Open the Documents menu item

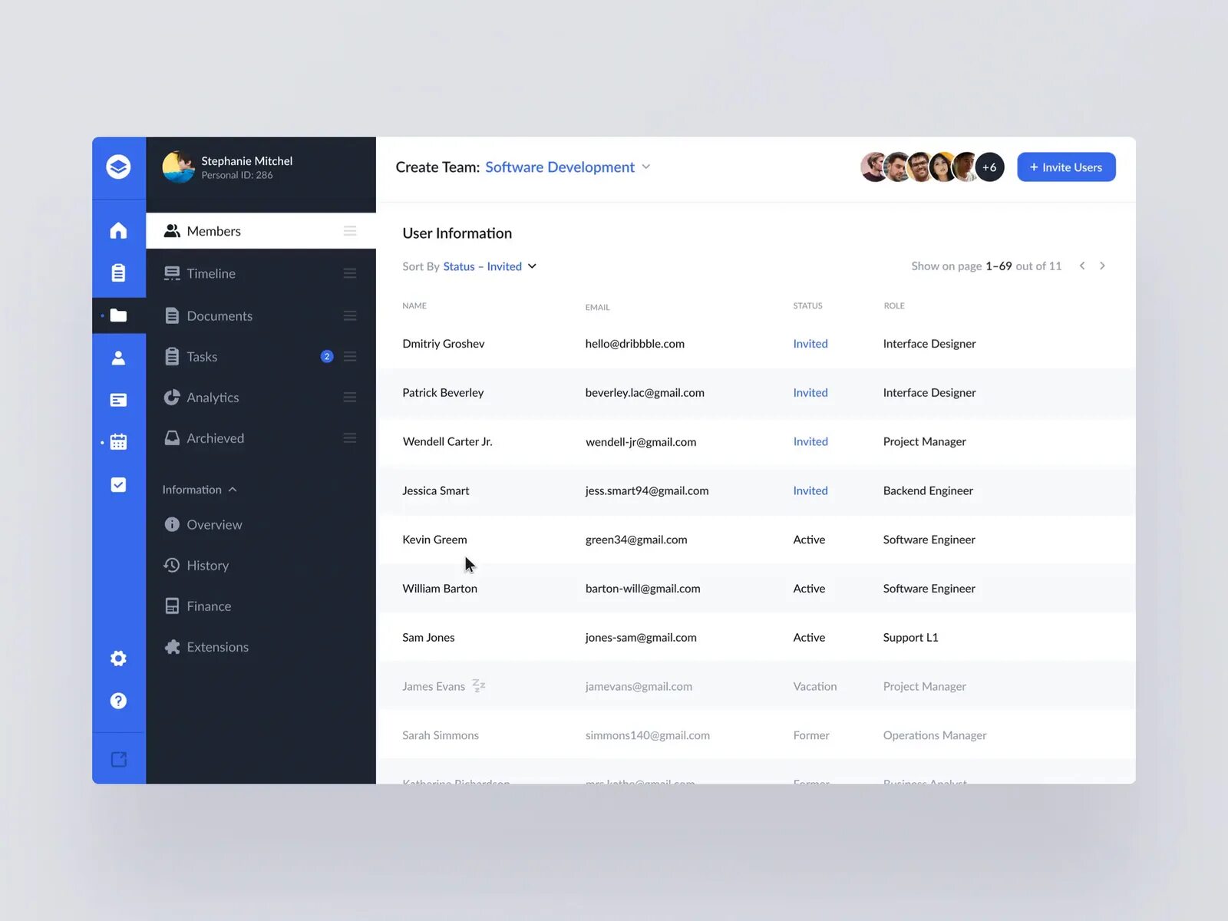tap(261, 315)
